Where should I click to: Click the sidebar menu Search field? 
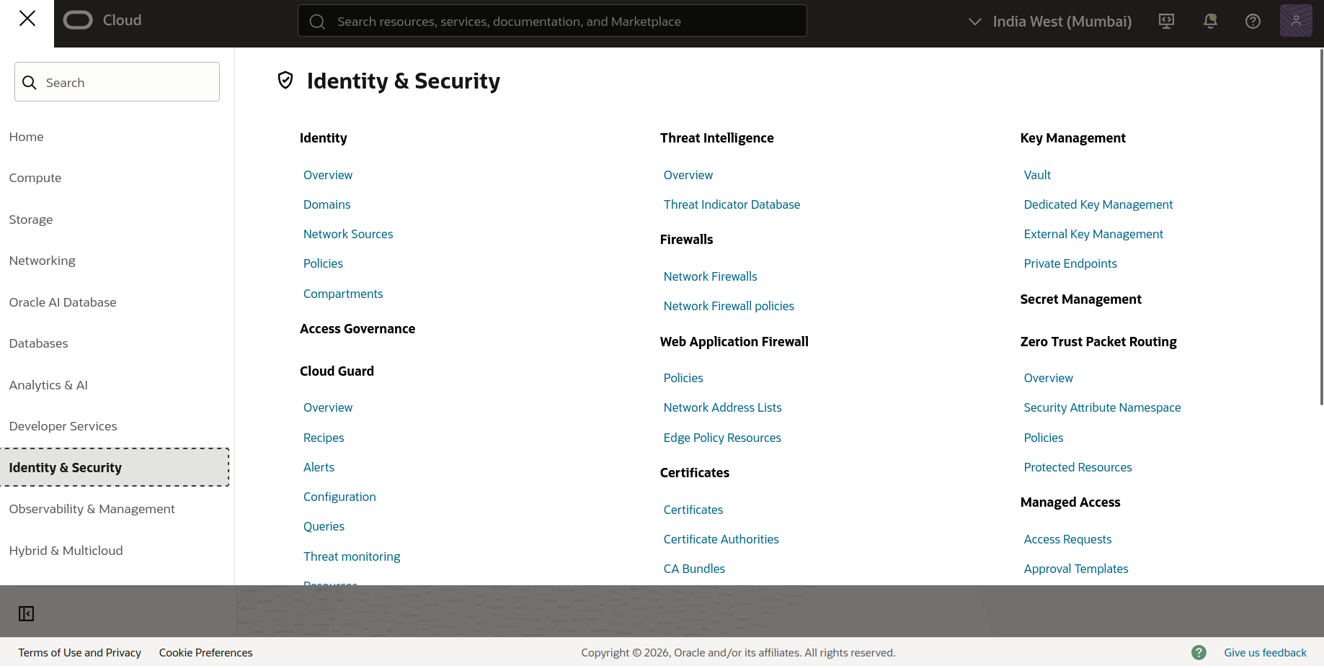click(117, 82)
